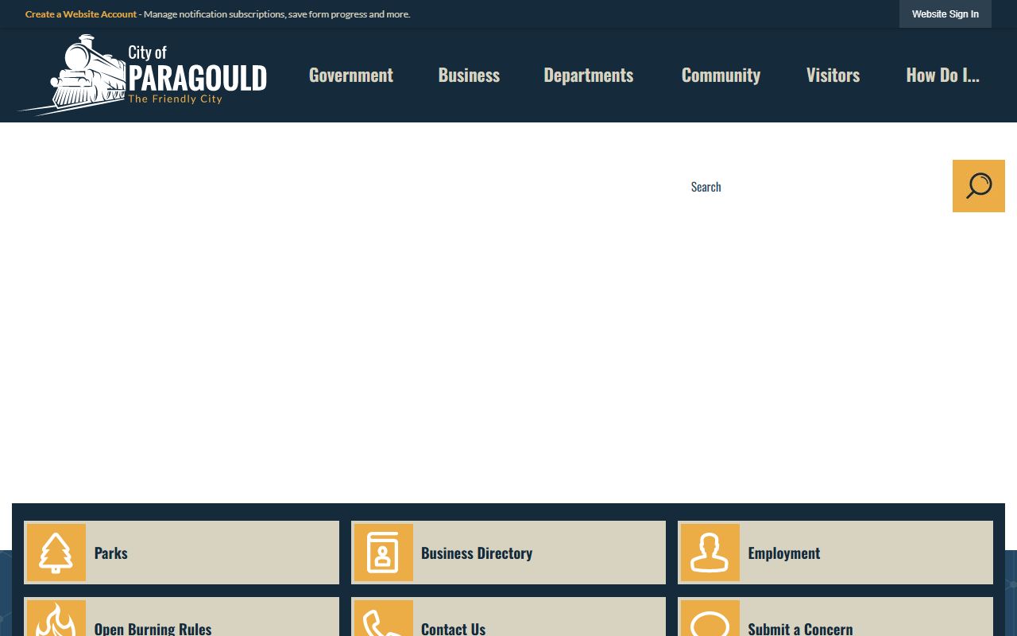
Task: Open the Business menu
Action: click(469, 75)
